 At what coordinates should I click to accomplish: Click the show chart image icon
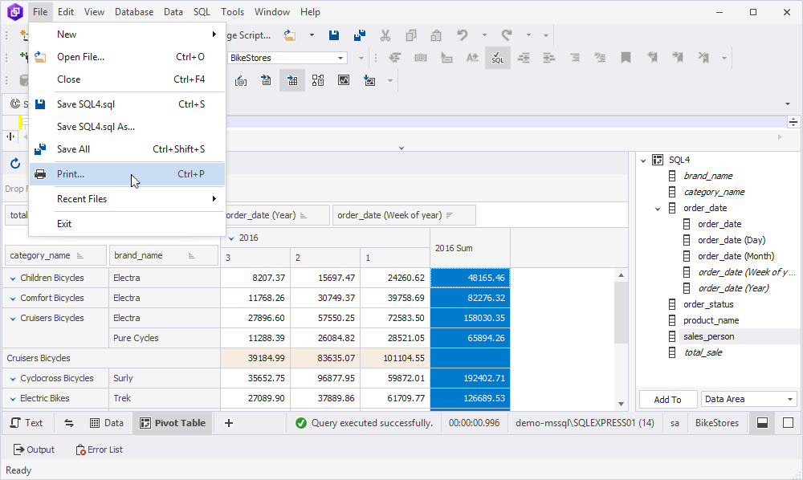click(x=344, y=80)
